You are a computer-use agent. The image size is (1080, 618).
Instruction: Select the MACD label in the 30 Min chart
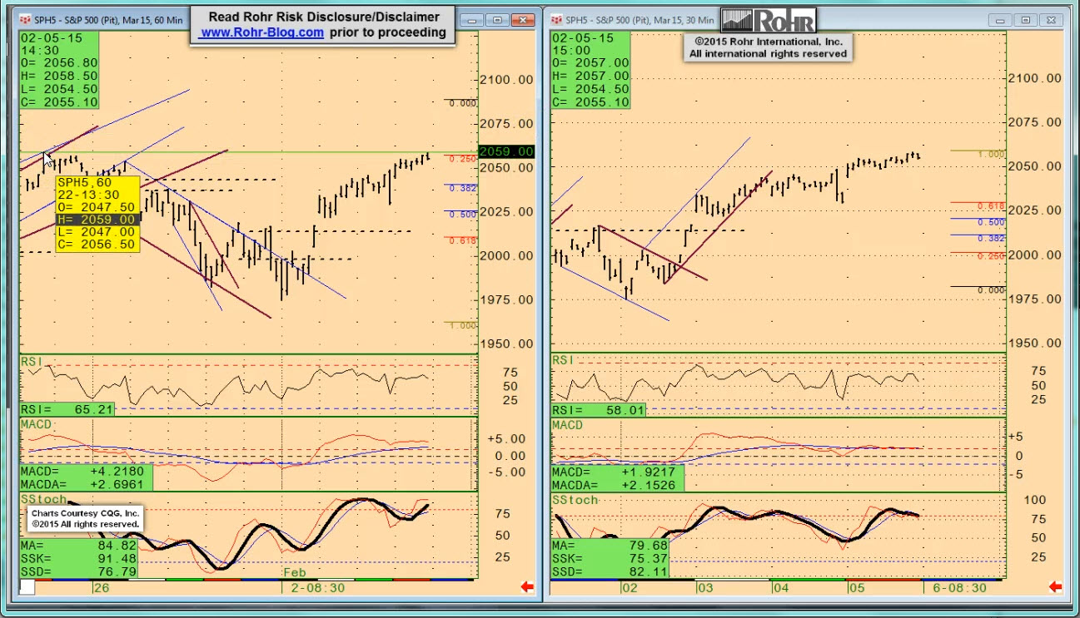click(x=568, y=425)
